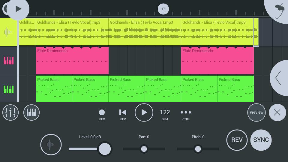The height and width of the screenshot is (162, 288).
Task: Select the yellow audio waveform track icon
Action: click(8, 32)
